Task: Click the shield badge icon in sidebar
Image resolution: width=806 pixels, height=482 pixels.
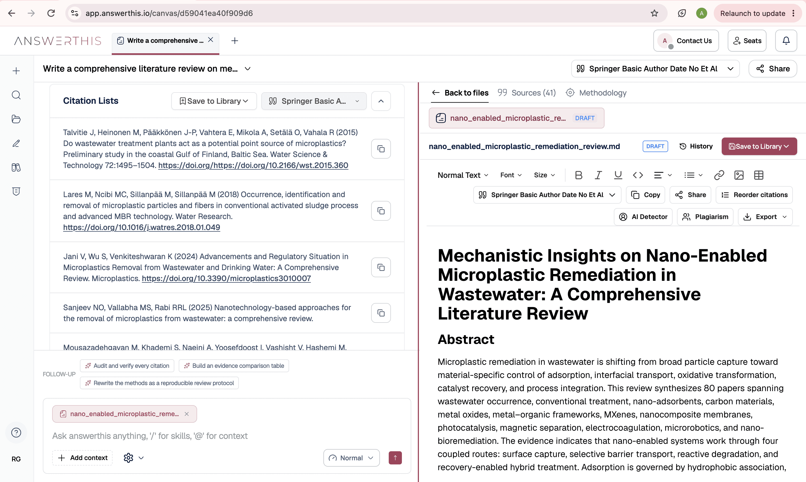Action: pyautogui.click(x=16, y=191)
